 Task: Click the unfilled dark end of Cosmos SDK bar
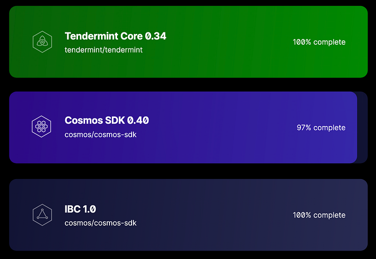pyautogui.click(x=362, y=127)
